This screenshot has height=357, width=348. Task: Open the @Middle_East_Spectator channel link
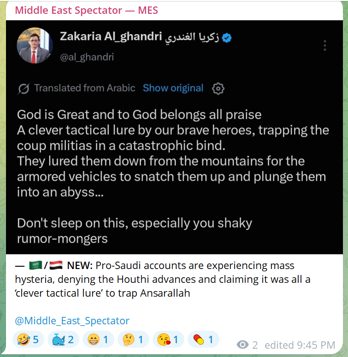(x=72, y=321)
